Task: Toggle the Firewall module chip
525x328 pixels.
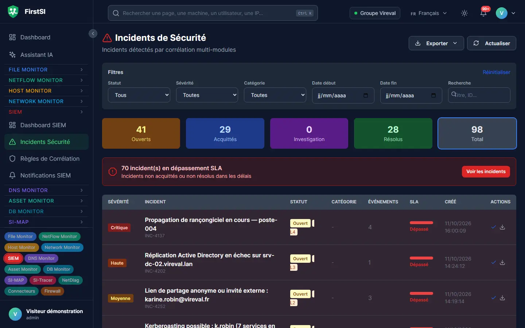Action: 52,291
